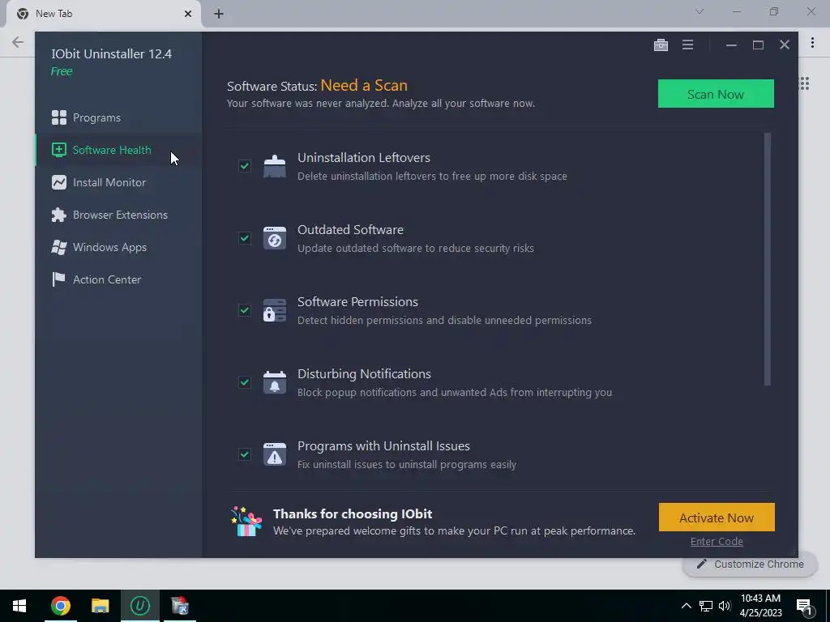The image size is (830, 622).
Task: Click Software Permissions title text
Action: pos(357,301)
